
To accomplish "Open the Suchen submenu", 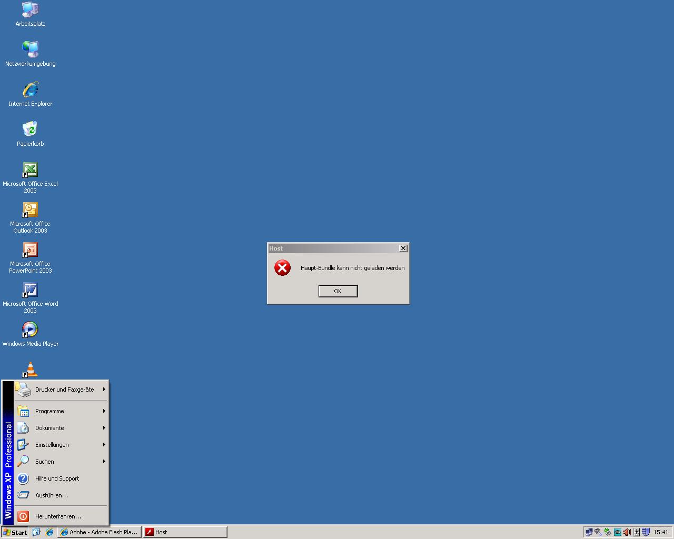I will tap(61, 462).
